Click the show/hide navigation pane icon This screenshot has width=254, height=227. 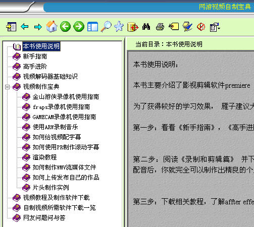click(x=11, y=27)
